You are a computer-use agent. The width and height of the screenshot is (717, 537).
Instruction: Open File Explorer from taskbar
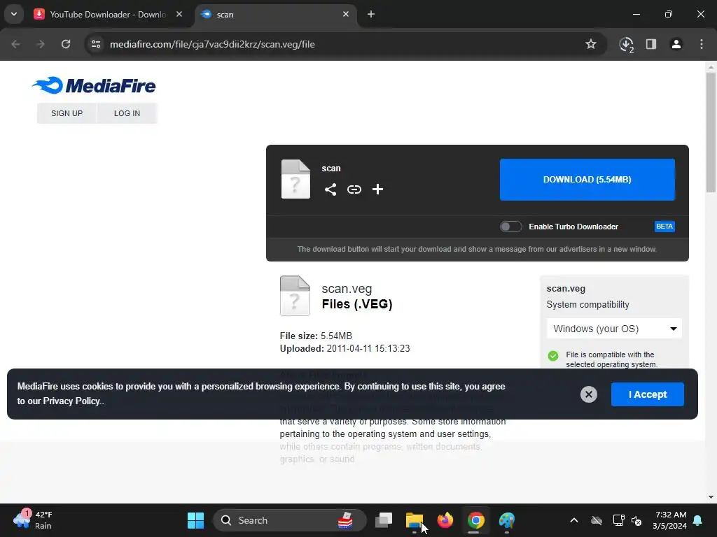pos(415,520)
